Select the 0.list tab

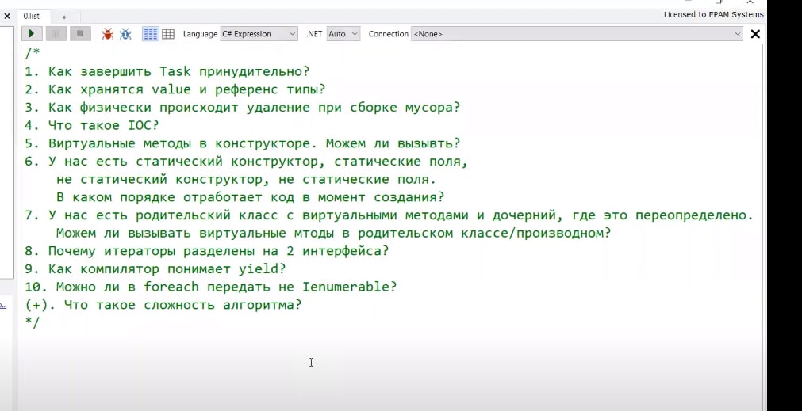32,17
